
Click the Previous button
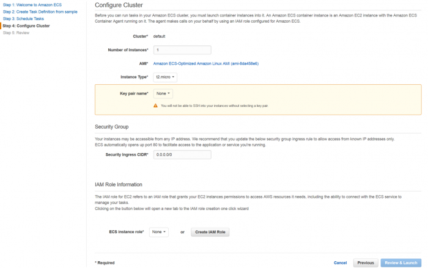point(366,263)
